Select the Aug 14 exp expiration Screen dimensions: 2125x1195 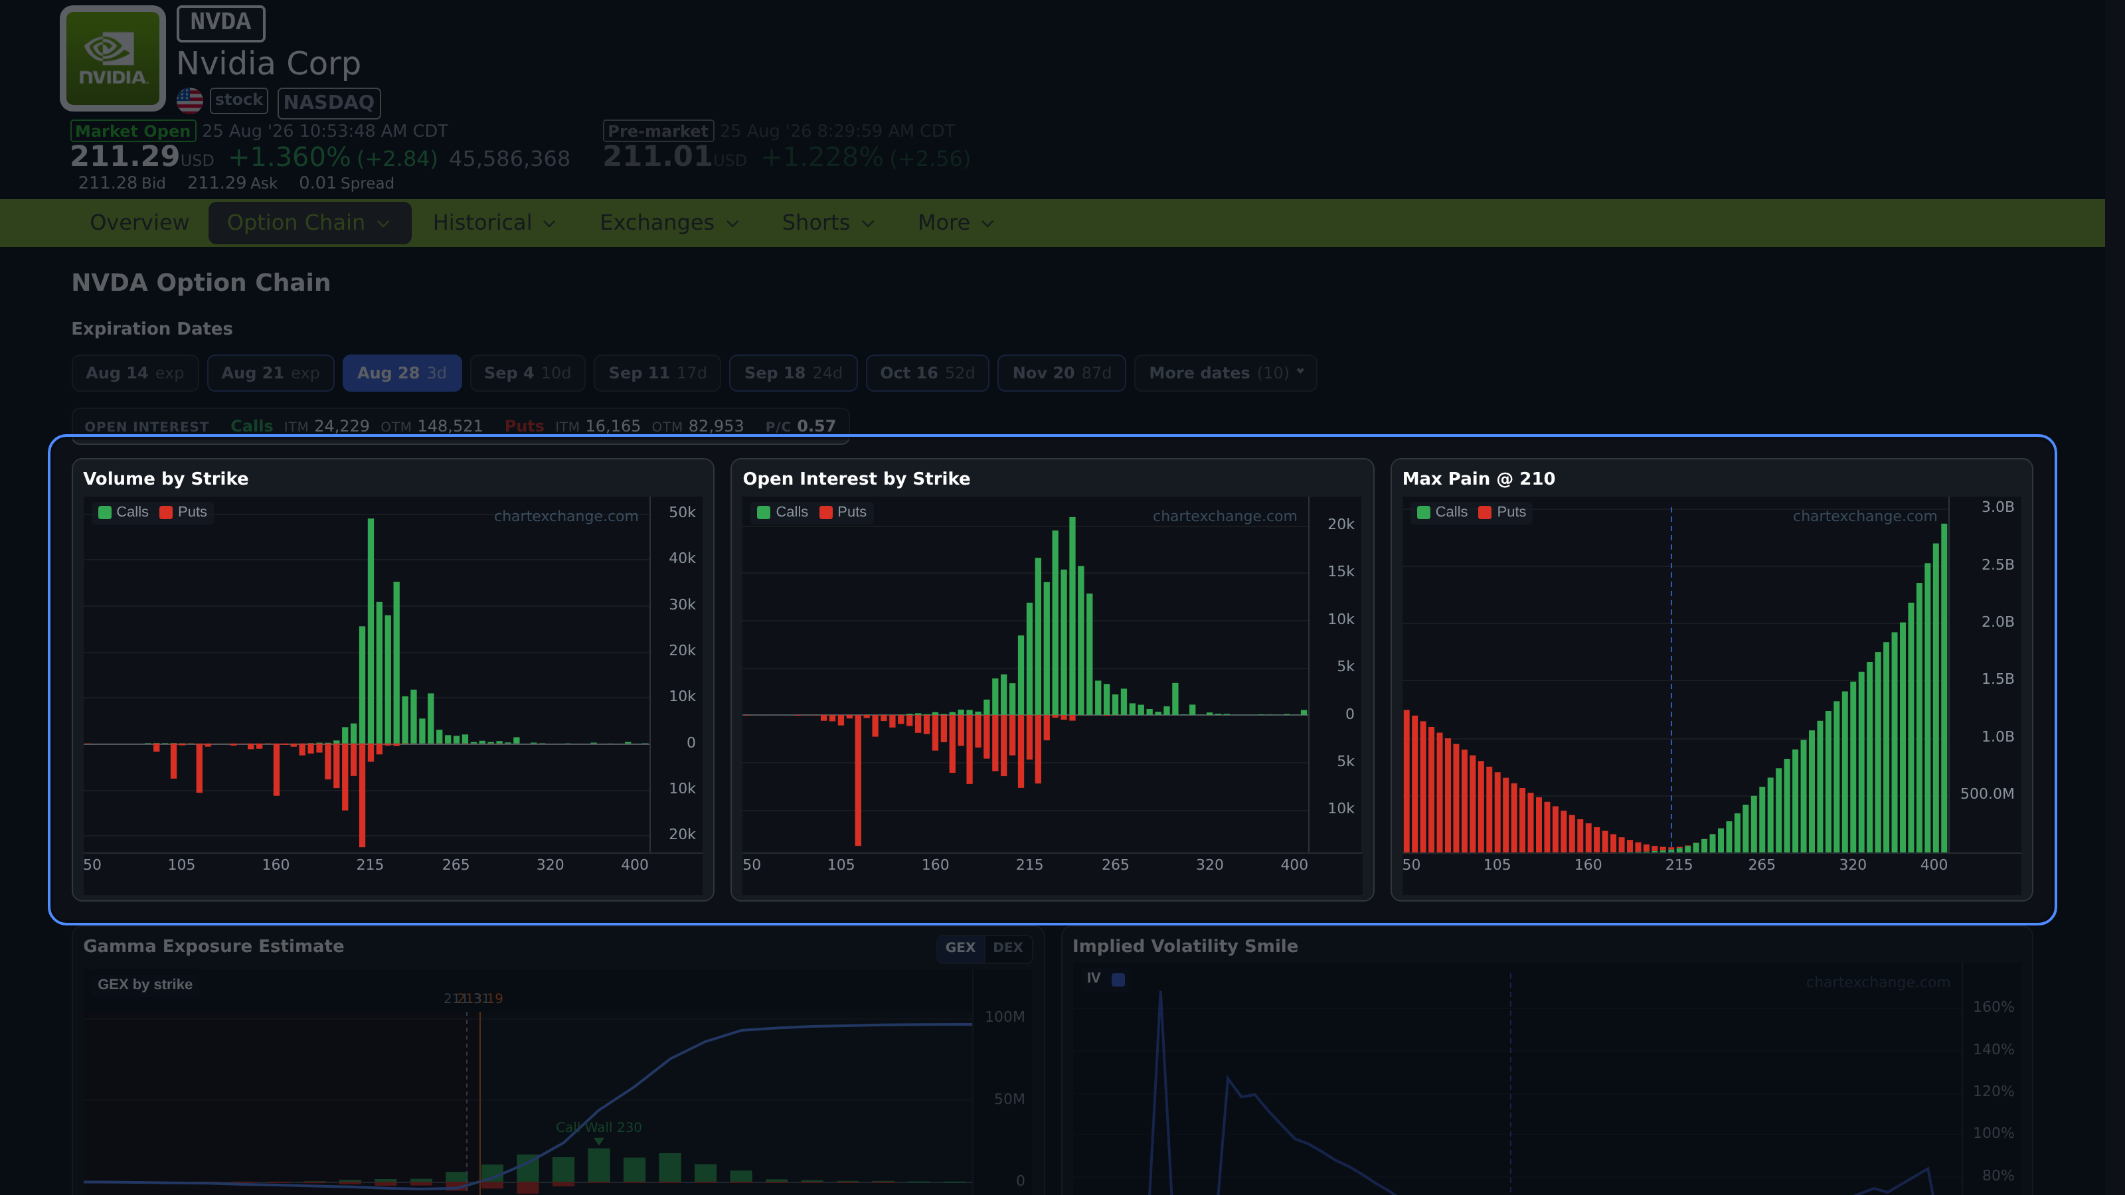tap(135, 372)
